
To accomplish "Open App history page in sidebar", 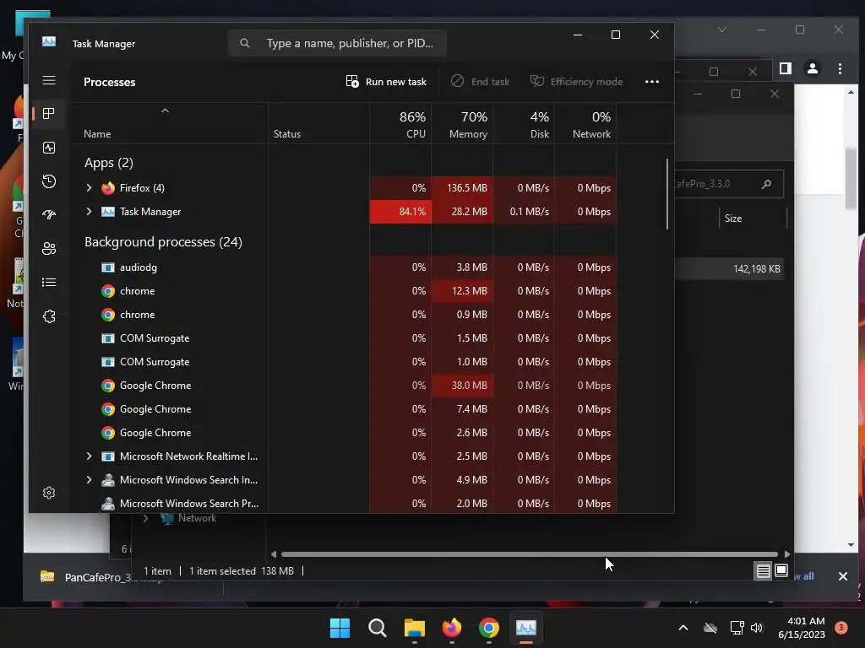I will coord(49,181).
